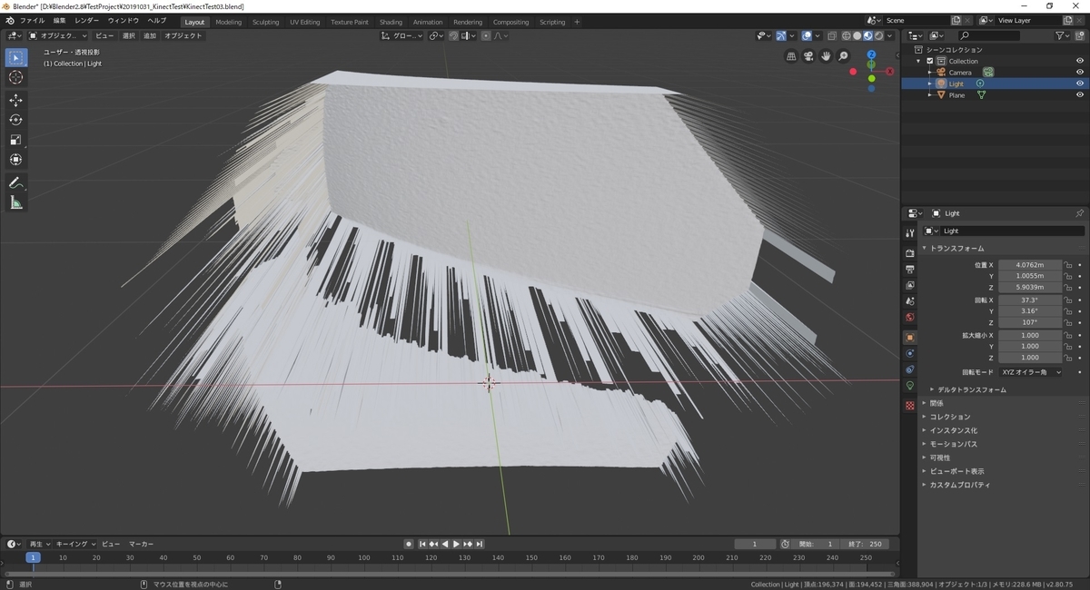1090x590 pixels.
Task: Click the Z axis on navigation gizmo
Action: point(871,54)
